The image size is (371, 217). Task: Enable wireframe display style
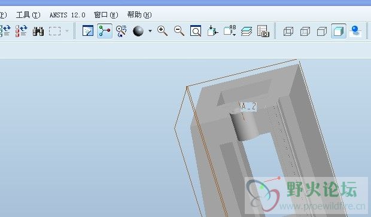click(x=288, y=31)
